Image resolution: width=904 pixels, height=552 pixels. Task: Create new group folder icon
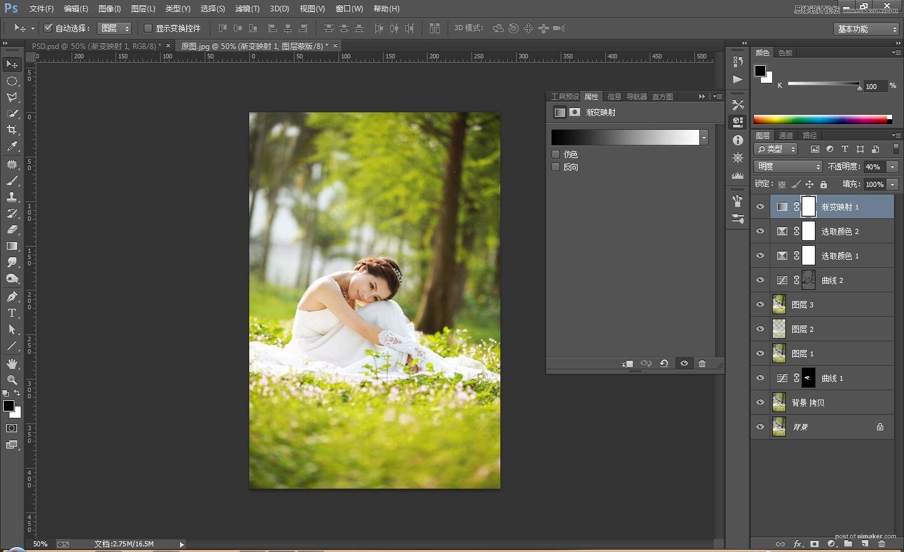point(848,544)
